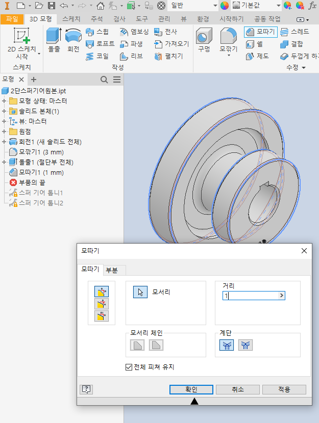
Task: Select the Draft (제도) tool
Action: pos(257,56)
